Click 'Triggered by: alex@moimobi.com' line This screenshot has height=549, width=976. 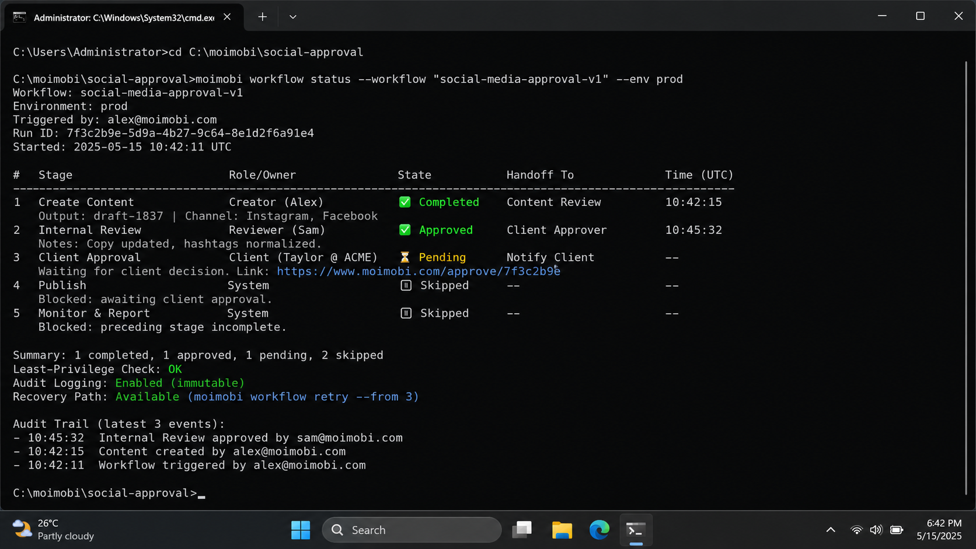coord(115,120)
